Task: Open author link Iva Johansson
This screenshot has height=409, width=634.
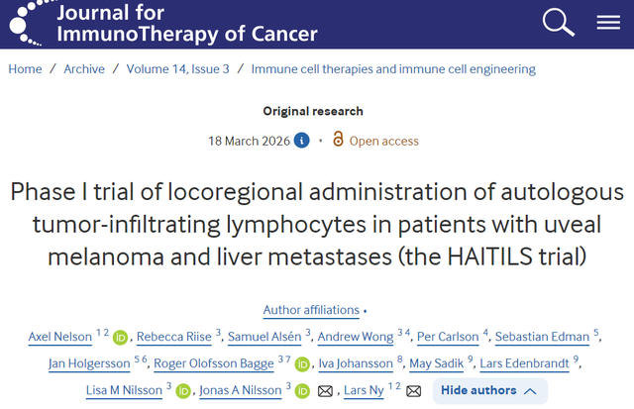Action: point(357,364)
